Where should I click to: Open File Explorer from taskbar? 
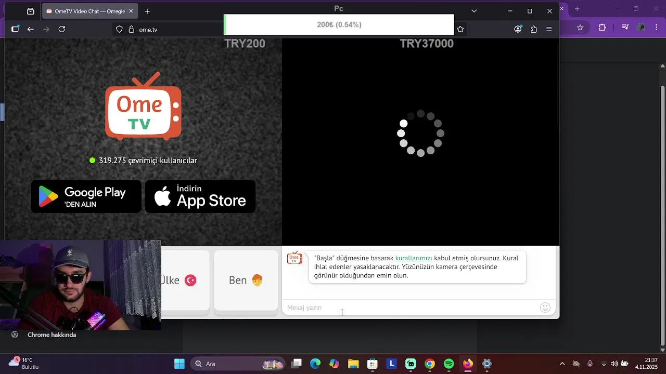(x=353, y=364)
